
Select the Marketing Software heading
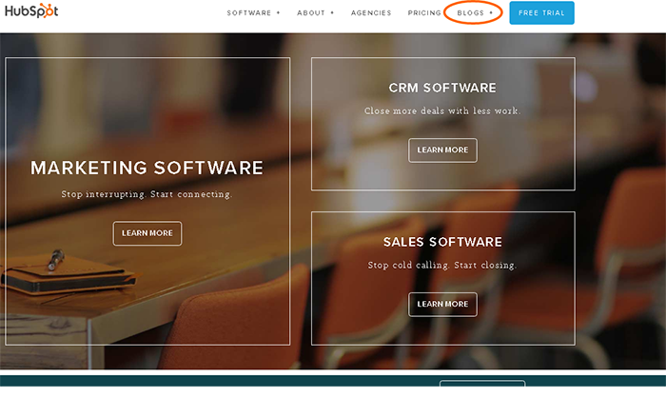point(147,168)
